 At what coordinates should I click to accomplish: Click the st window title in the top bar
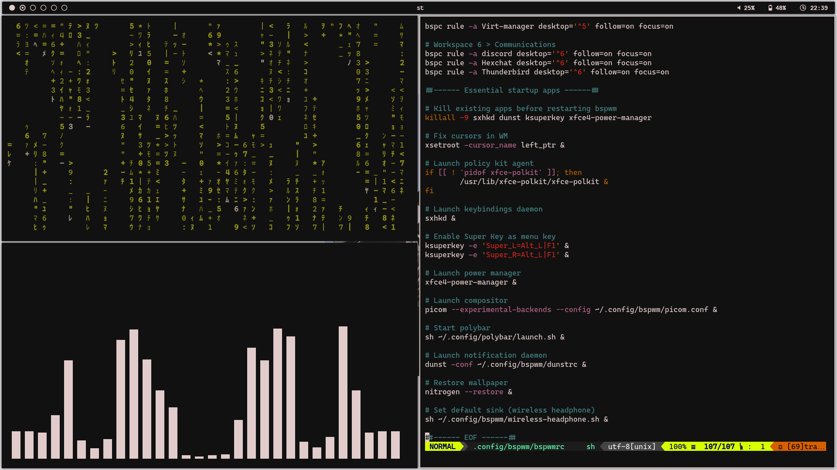420,8
